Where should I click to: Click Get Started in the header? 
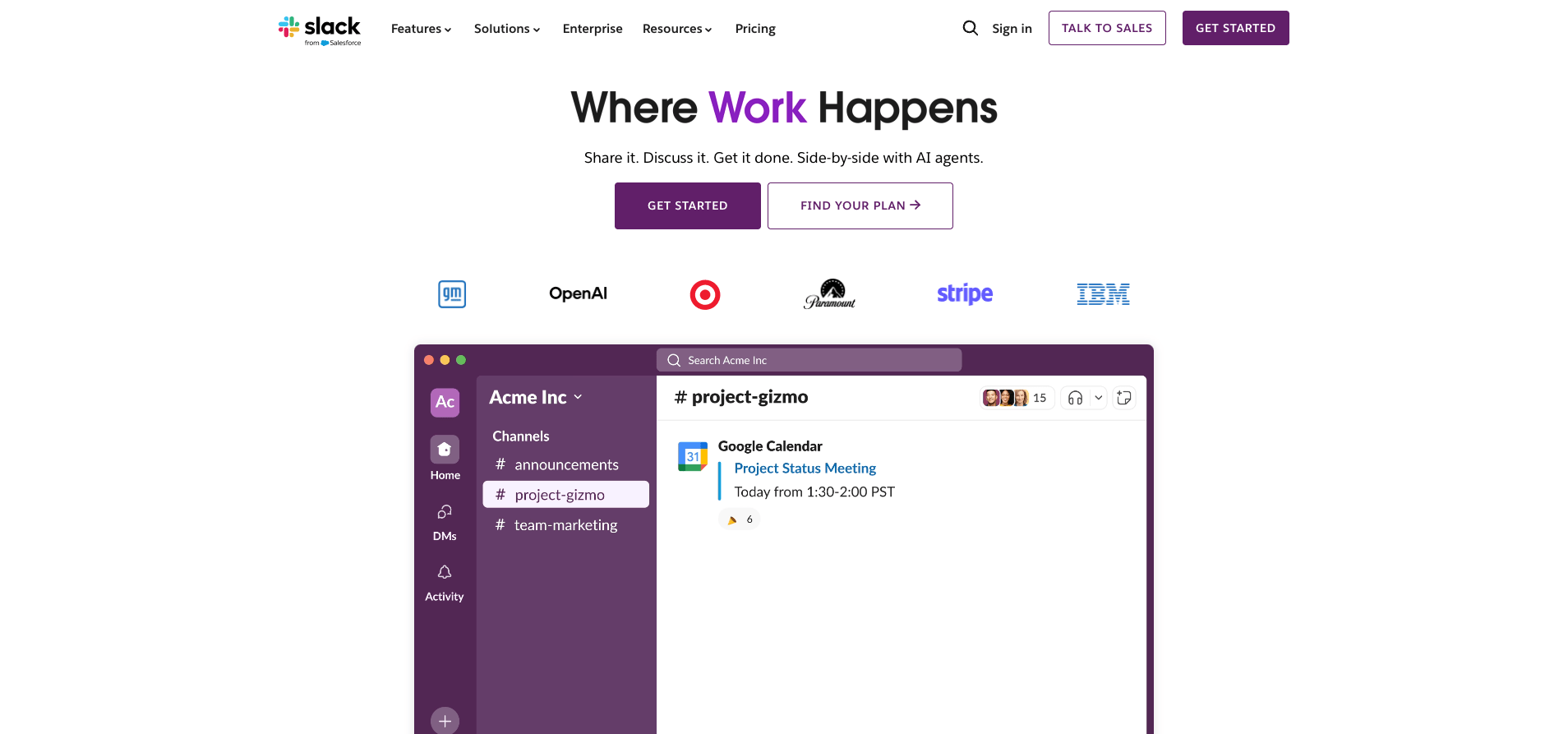pos(1235,28)
